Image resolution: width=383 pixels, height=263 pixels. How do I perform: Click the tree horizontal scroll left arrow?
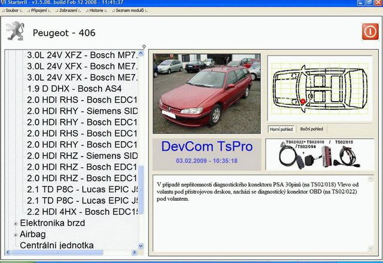pos(8,252)
